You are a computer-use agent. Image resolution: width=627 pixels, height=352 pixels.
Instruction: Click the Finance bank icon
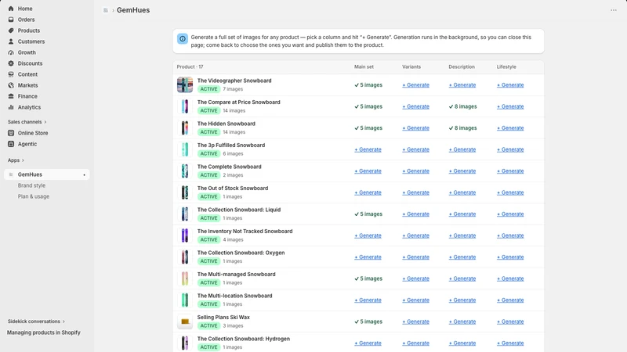tap(11, 96)
